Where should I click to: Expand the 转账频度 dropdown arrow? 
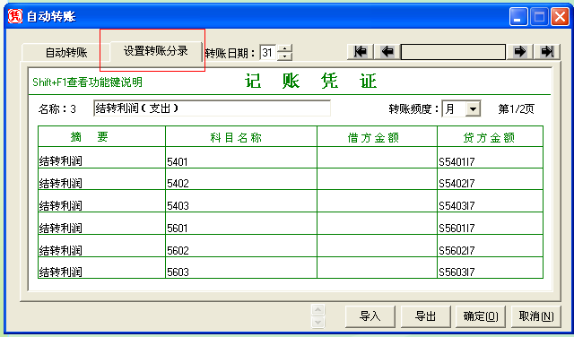click(x=473, y=109)
